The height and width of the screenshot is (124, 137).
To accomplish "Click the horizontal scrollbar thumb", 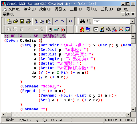I will pyautogui.click(x=9, y=114).
